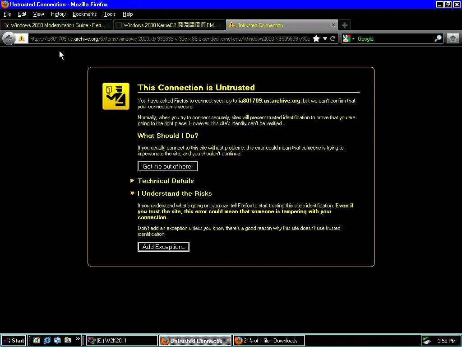Open the File menu
The image size is (462, 347).
click(x=7, y=14)
